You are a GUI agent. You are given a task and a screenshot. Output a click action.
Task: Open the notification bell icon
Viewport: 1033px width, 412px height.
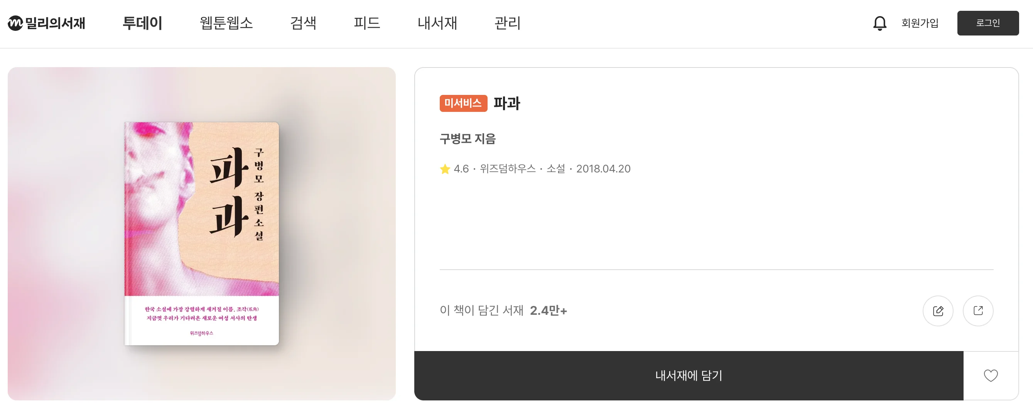(x=880, y=23)
